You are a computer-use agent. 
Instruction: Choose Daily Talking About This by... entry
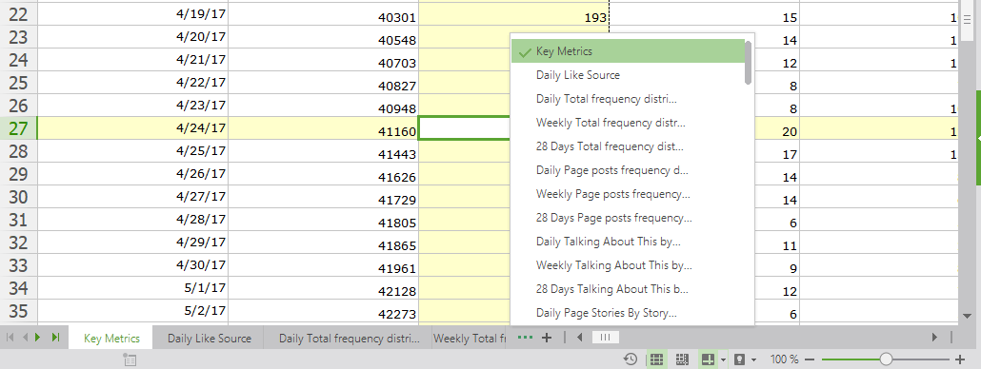point(629,242)
